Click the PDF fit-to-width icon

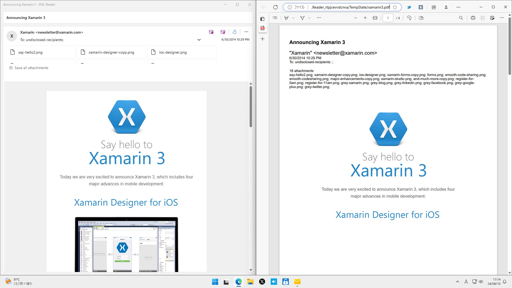(x=375, y=18)
